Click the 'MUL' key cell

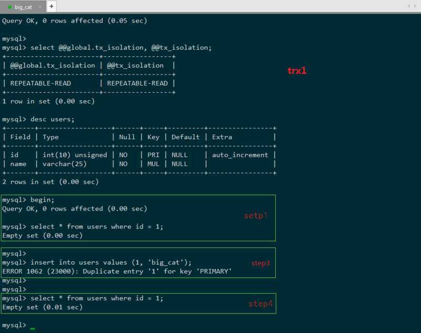click(153, 164)
